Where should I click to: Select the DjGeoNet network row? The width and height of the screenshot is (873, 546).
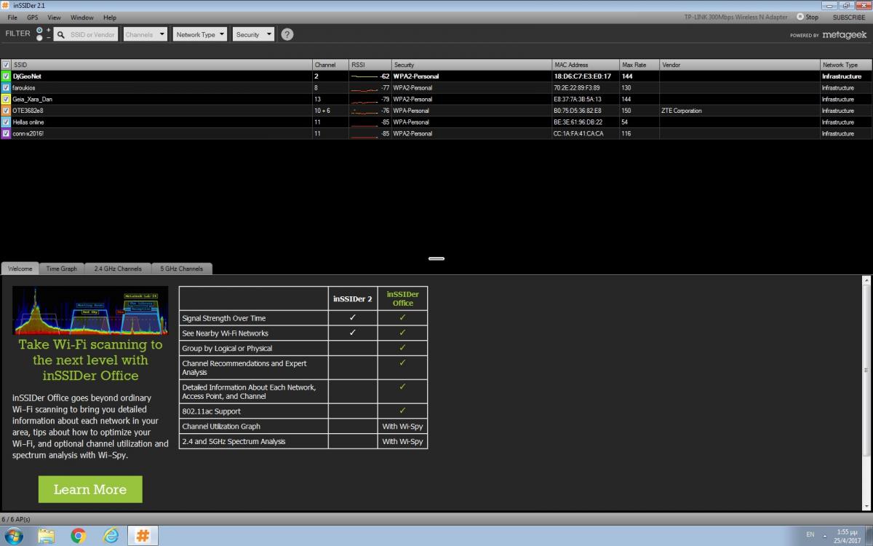436,76
